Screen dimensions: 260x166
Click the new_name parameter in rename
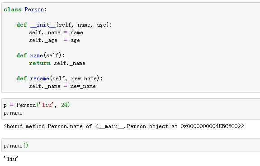click(x=84, y=78)
